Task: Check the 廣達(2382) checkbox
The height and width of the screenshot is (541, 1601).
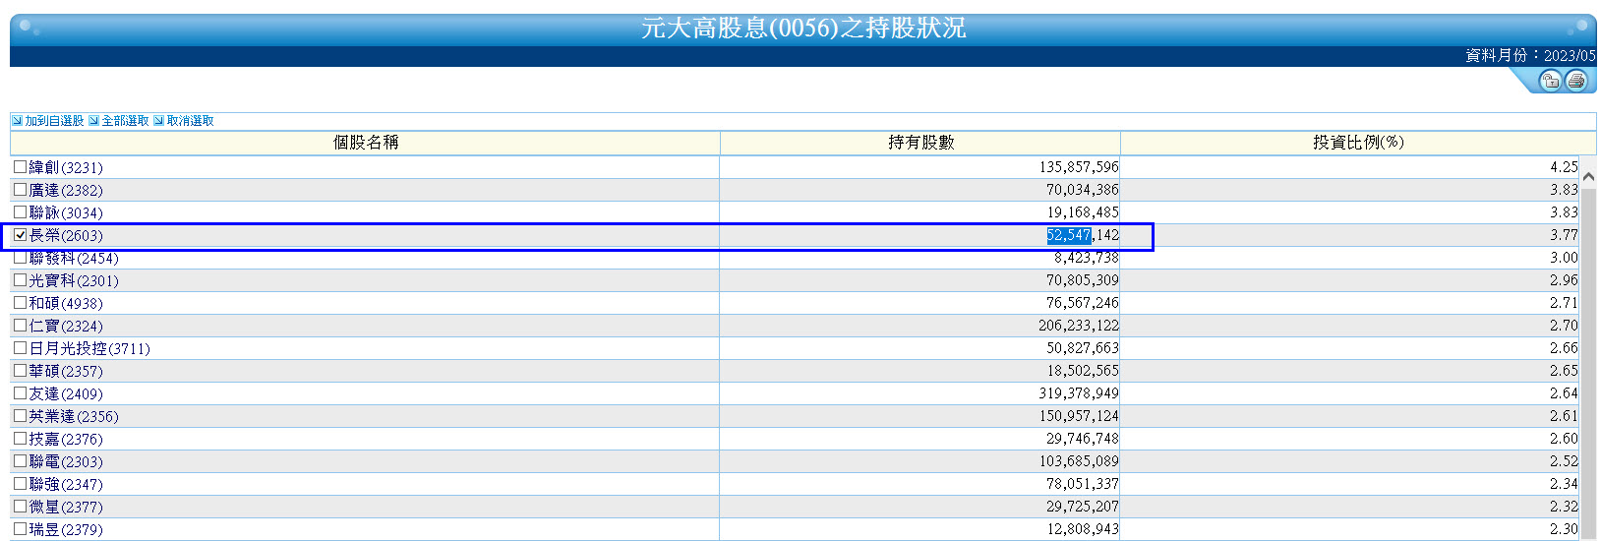Action: (20, 190)
